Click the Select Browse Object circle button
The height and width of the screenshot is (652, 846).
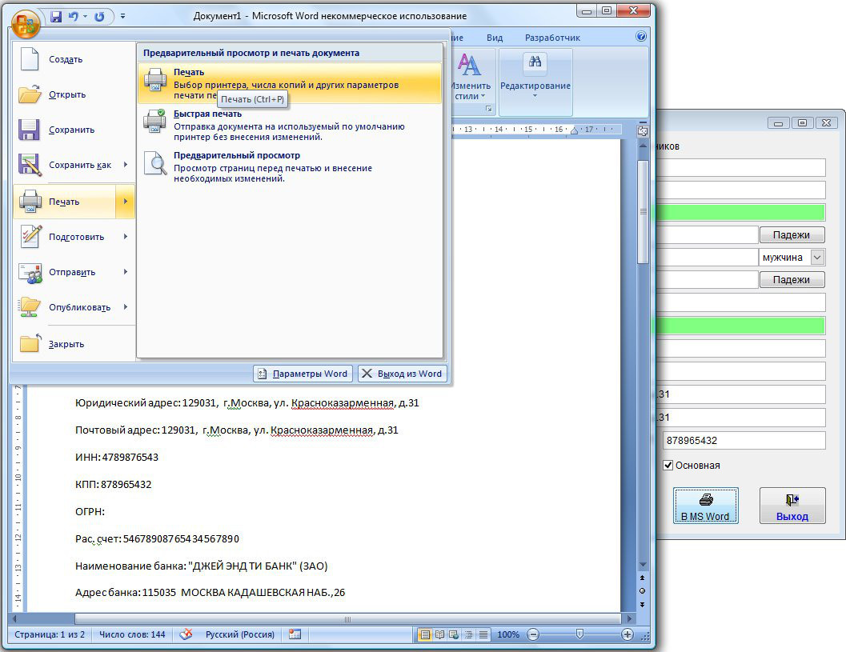tap(643, 591)
